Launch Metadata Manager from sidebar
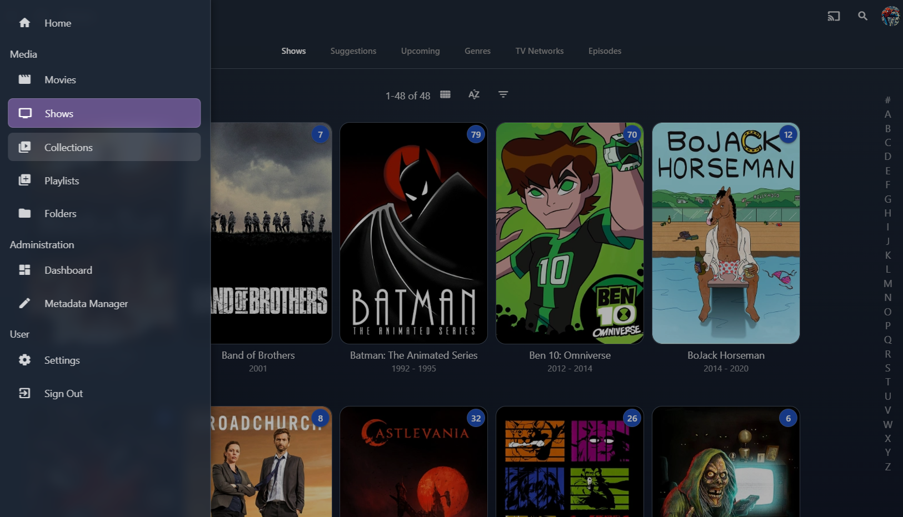The width and height of the screenshot is (903, 517). 86,303
